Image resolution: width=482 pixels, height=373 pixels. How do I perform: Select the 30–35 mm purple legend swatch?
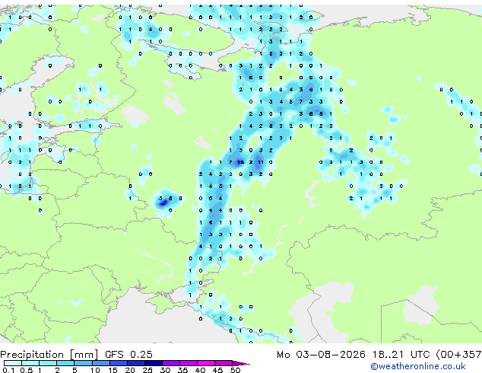[171, 363]
